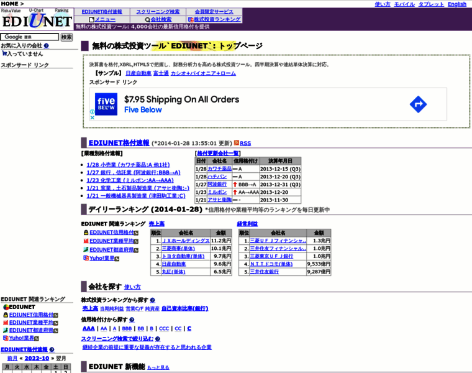Click the EDIUNET格付速報 section heading link
Screen dimensions: 472x373
tap(119, 143)
